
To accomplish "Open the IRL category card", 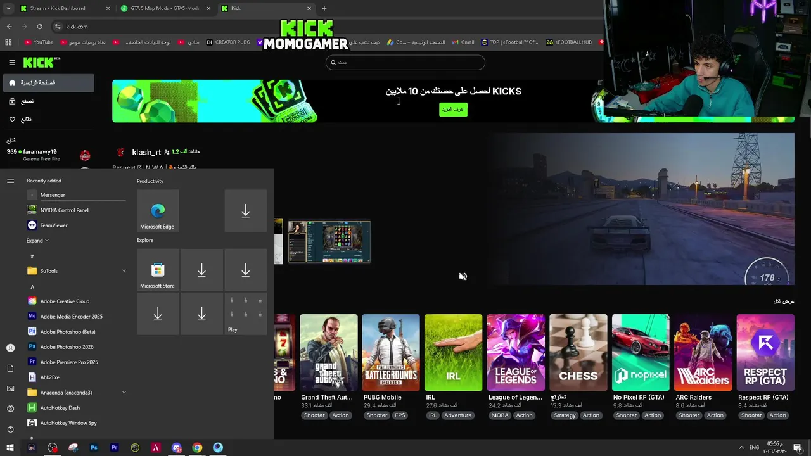I will pyautogui.click(x=453, y=353).
